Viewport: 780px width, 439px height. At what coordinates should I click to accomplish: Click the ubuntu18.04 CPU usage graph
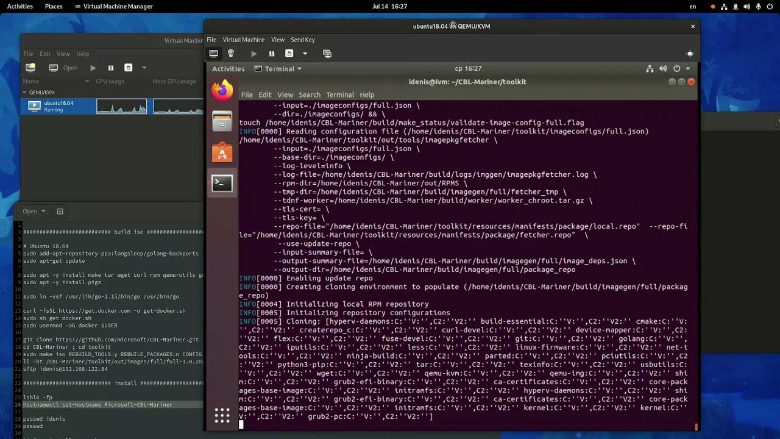[x=121, y=106]
